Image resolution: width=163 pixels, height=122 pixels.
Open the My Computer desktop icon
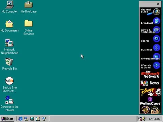(10, 7)
